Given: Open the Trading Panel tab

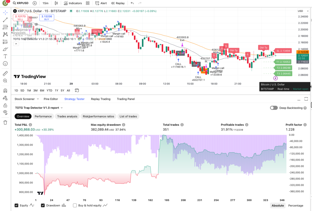Looking at the screenshot, I should point(126,99).
